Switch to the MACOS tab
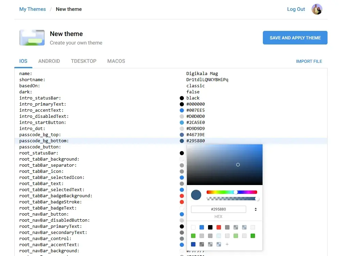 pyautogui.click(x=116, y=61)
